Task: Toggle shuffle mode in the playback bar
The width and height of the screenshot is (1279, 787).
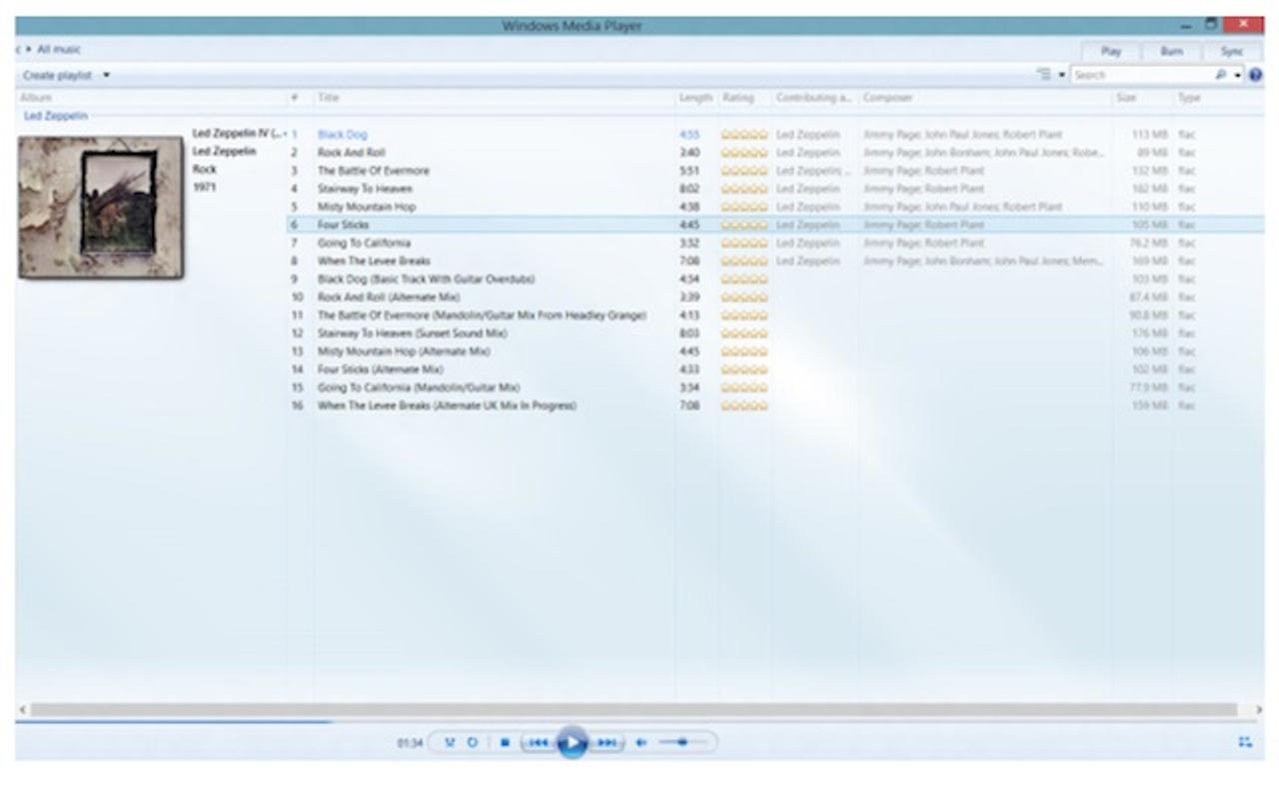Action: click(x=450, y=742)
